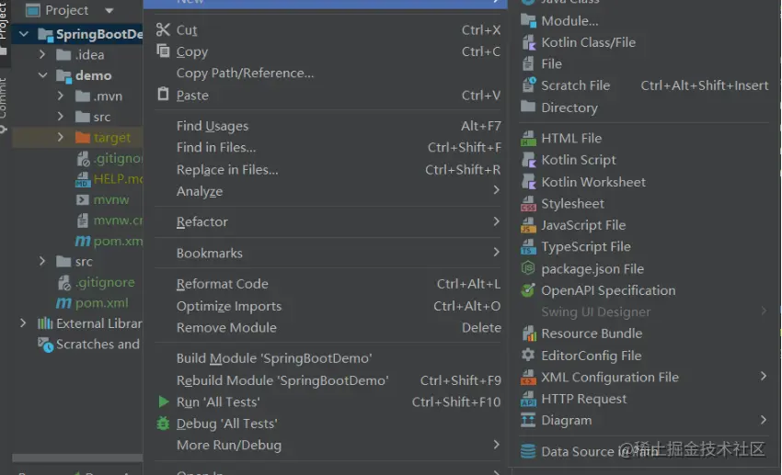The width and height of the screenshot is (782, 475).
Task: Click the Paste clipboard icon
Action: [164, 95]
